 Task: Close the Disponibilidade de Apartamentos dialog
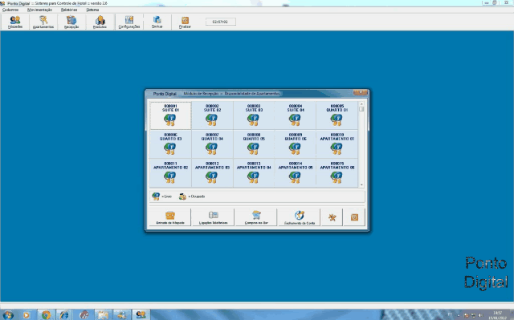tap(361, 93)
